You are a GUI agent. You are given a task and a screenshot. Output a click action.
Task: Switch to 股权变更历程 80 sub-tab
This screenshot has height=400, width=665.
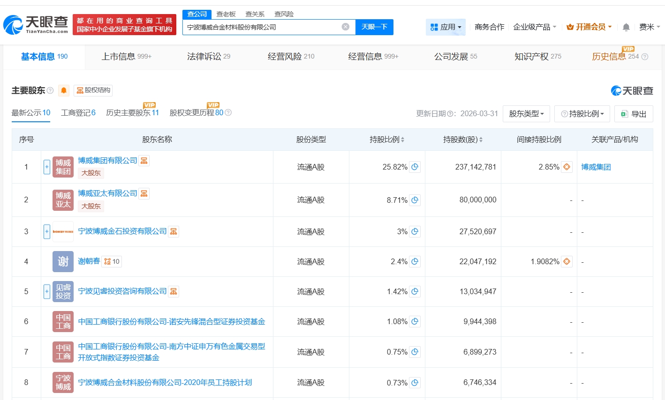click(196, 113)
